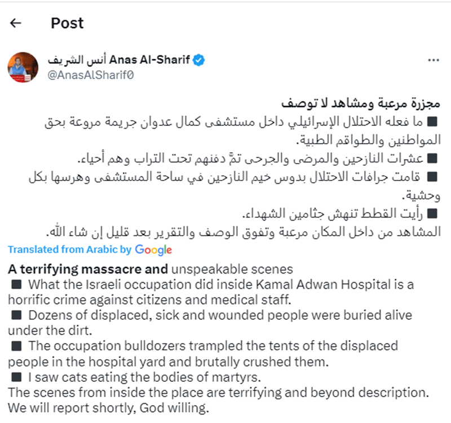Click the blue verified badge
This screenshot has height=423, width=451.
click(x=199, y=60)
